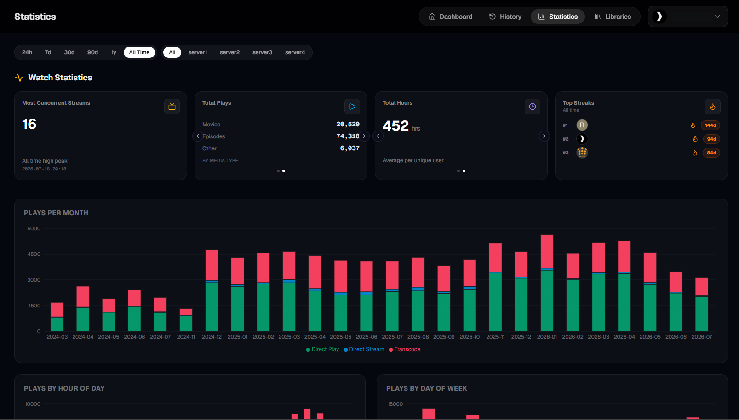Filter by server4
Image resolution: width=739 pixels, height=420 pixels.
(295, 52)
